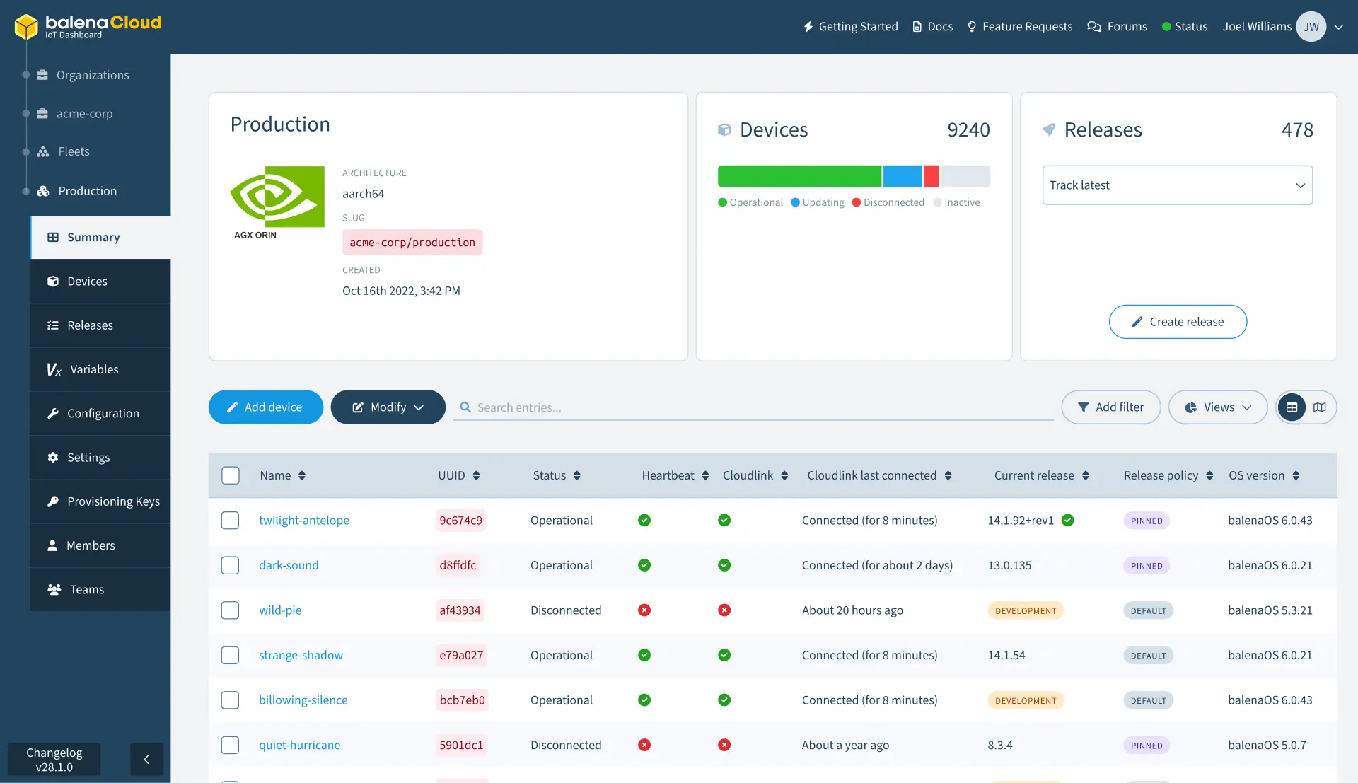Click the JW user avatar
The image size is (1358, 783).
click(1311, 27)
